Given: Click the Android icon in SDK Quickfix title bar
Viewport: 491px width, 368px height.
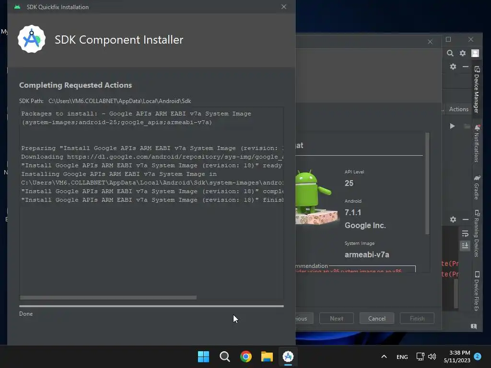Looking at the screenshot, I should click(17, 7).
